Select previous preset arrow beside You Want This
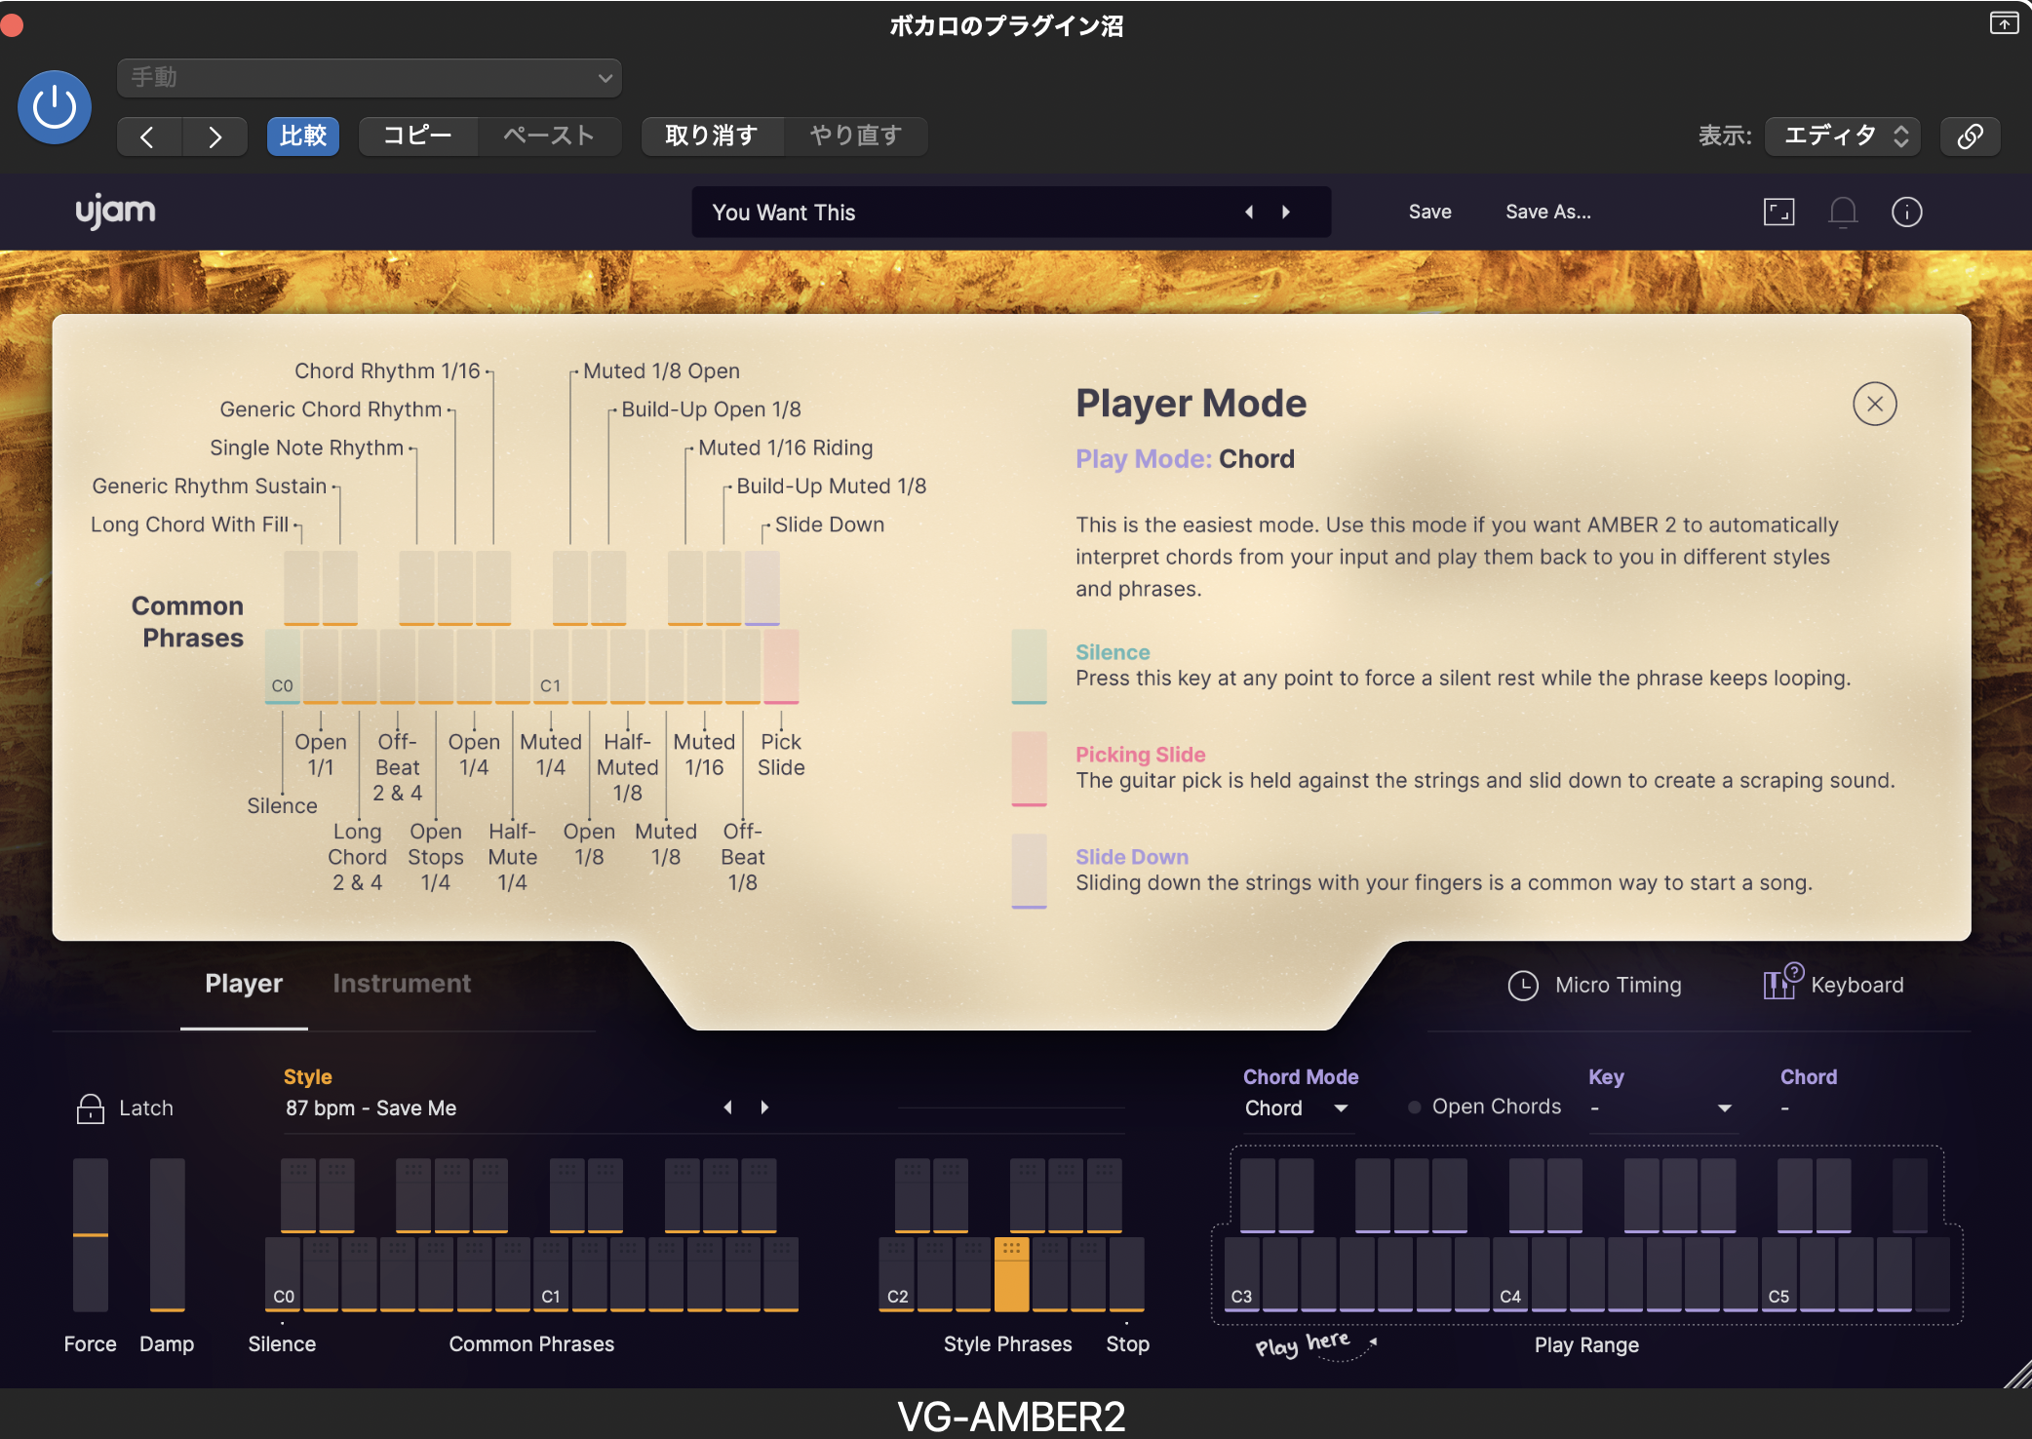This screenshot has width=2032, height=1439. (1249, 213)
